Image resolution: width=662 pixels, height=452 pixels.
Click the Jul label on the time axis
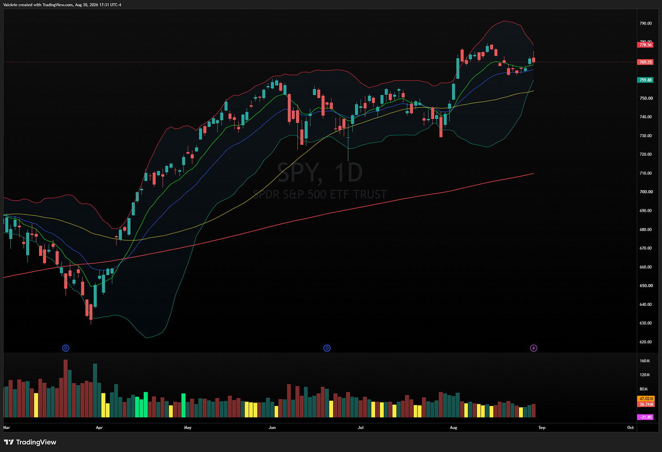point(361,428)
